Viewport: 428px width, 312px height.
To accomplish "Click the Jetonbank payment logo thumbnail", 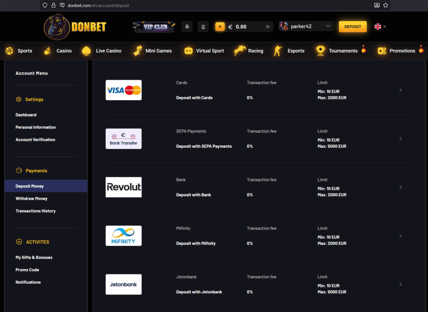I will point(123,284).
